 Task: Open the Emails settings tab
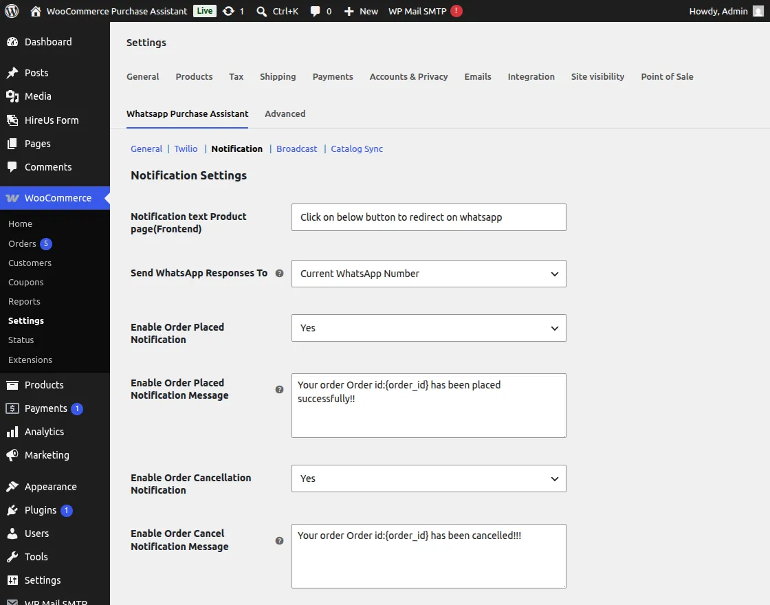coord(478,76)
